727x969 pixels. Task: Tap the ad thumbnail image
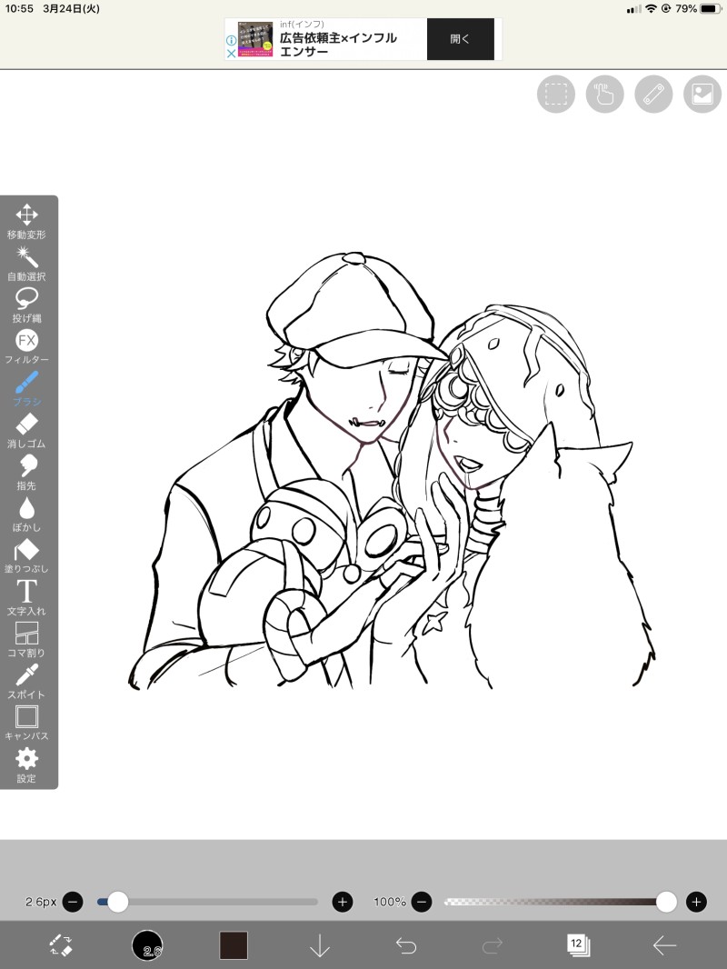point(255,39)
